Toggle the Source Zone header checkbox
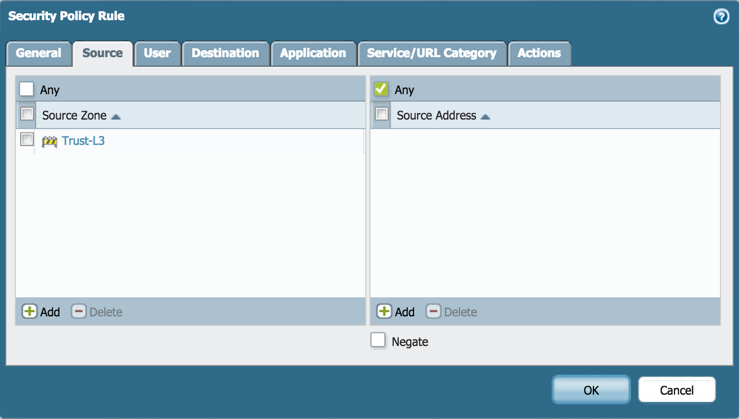This screenshot has width=739, height=419. 26,114
